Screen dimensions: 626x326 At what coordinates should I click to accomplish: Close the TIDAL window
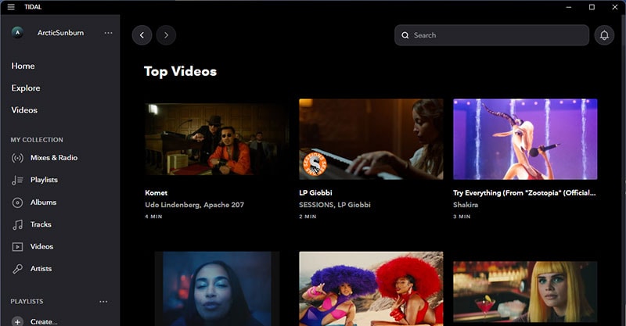click(x=615, y=7)
